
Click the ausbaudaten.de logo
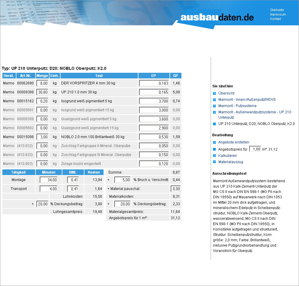[217, 18]
